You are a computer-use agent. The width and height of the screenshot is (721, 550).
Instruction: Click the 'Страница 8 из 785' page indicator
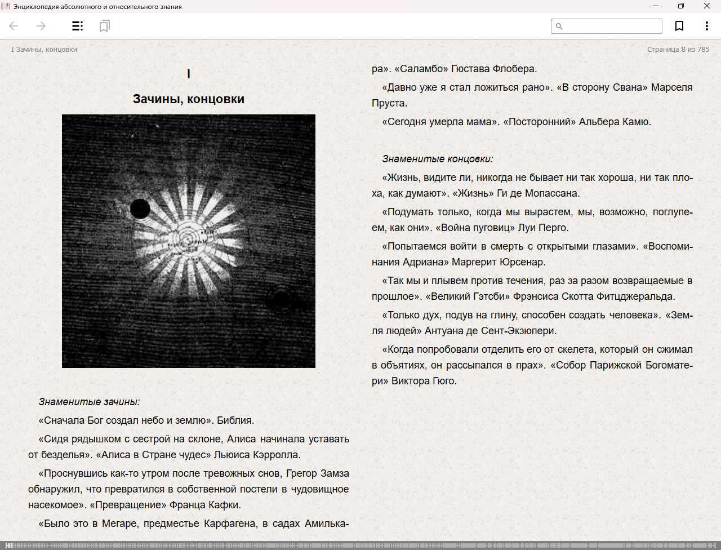(678, 50)
